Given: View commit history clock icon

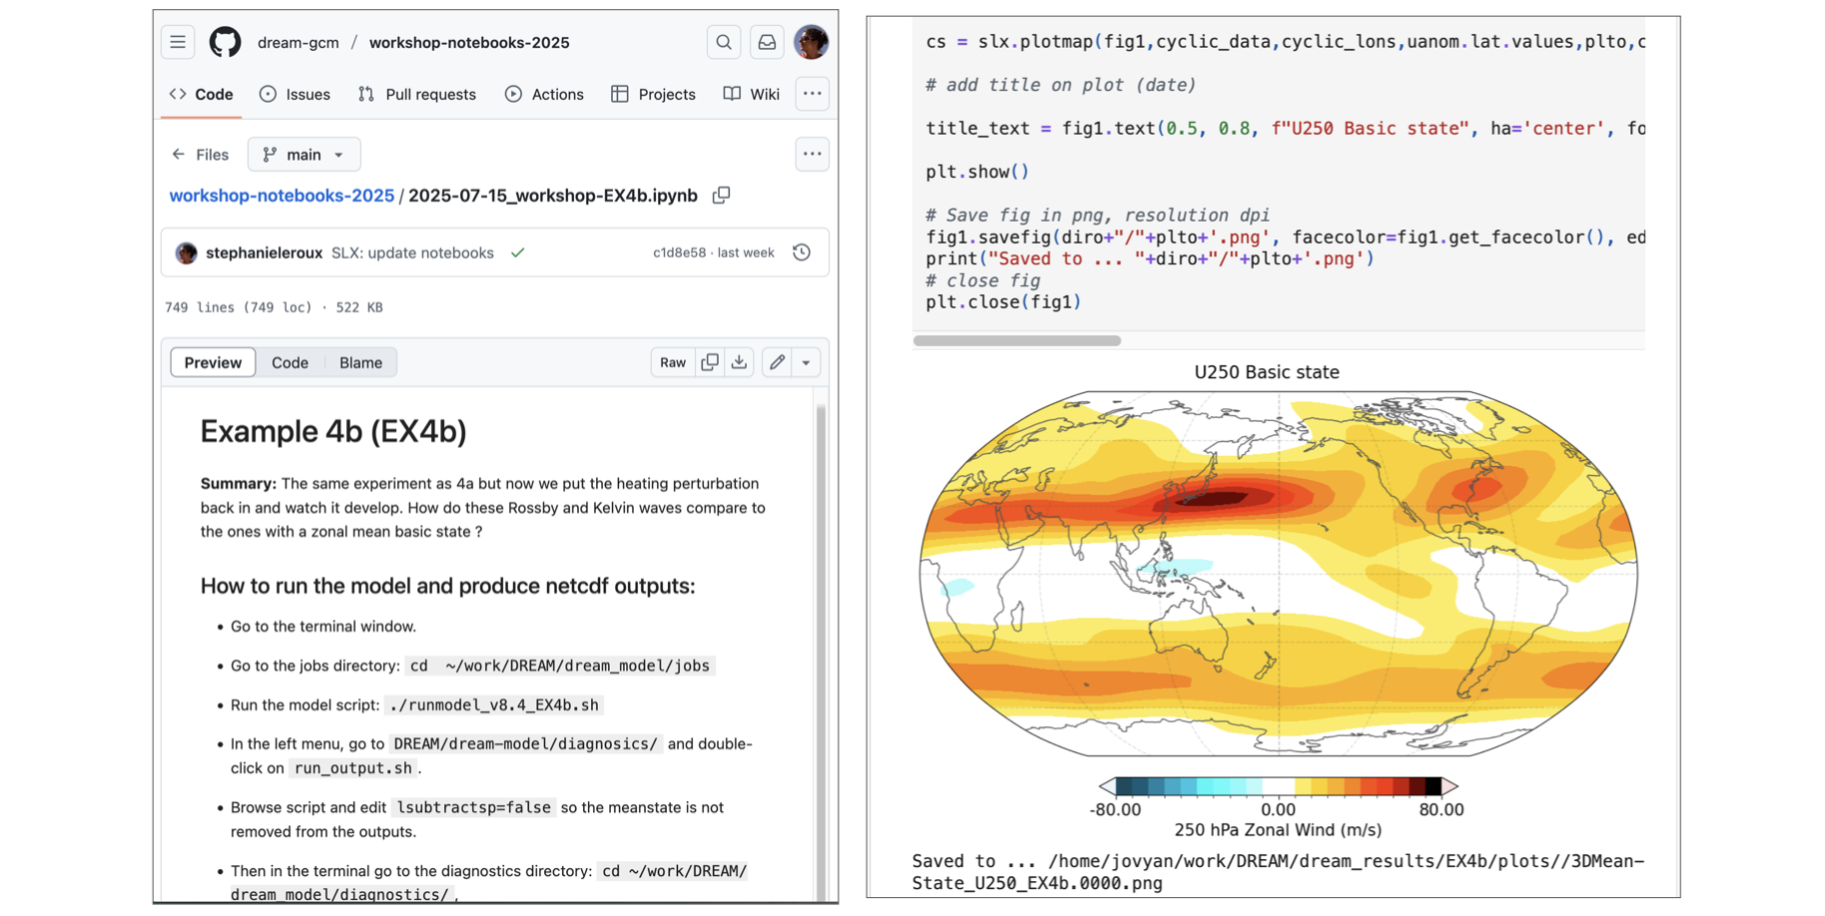Looking at the screenshot, I should pyautogui.click(x=802, y=252).
